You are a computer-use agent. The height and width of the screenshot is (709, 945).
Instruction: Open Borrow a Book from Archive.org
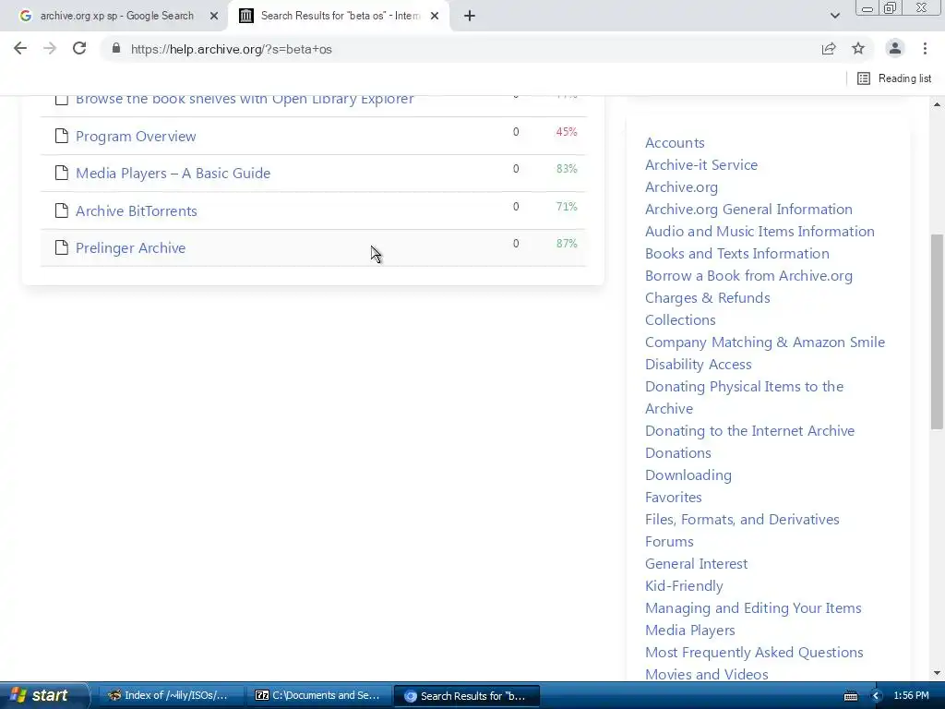click(x=748, y=275)
